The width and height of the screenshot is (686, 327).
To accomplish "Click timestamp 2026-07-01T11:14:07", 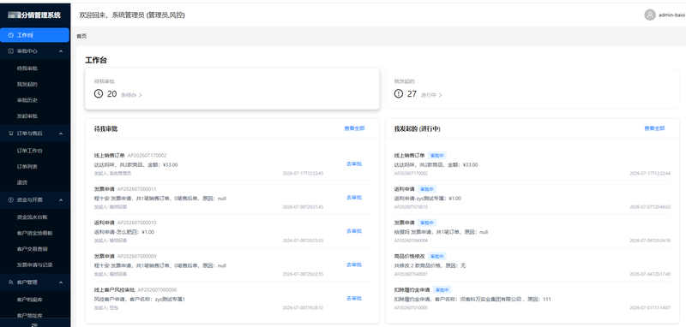I will [650, 308].
